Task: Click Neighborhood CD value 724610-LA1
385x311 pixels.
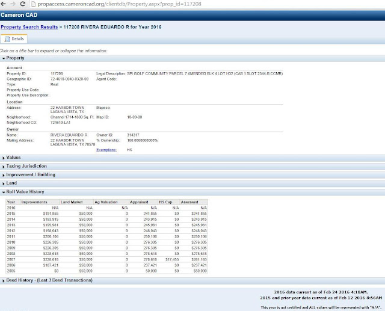Action: pos(60,123)
